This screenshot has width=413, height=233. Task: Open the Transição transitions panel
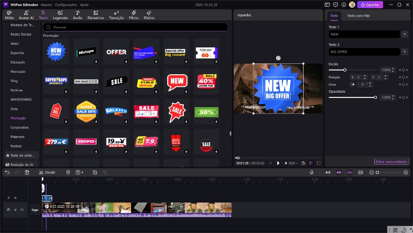click(116, 14)
